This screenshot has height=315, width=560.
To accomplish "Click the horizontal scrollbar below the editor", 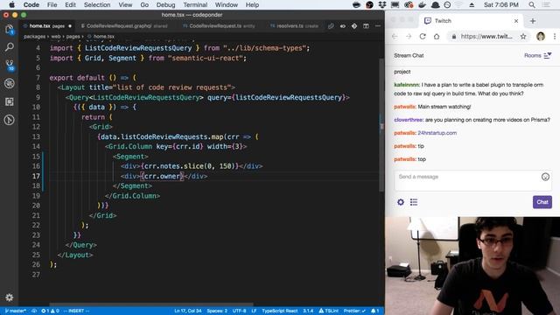I will pos(151,304).
